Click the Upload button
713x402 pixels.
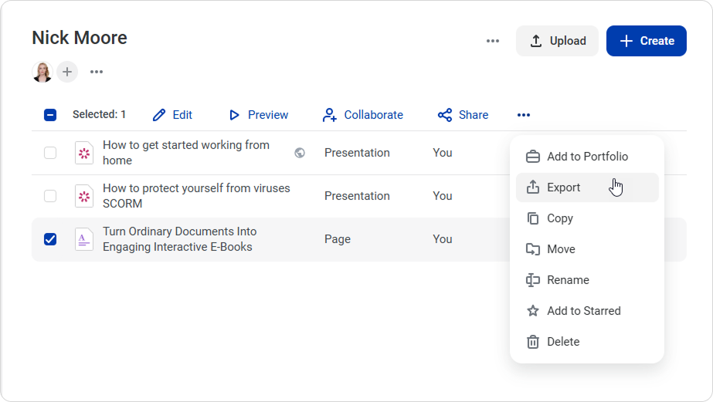(557, 41)
